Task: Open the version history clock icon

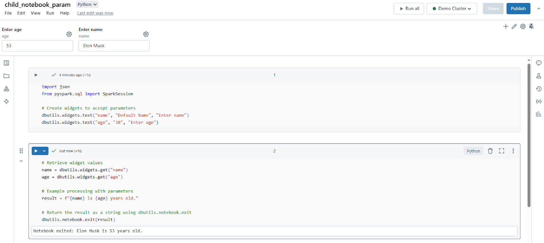Action: [539, 89]
